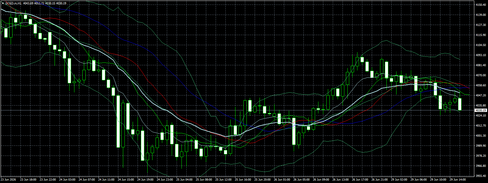Click time axis label 24 Jun 15:00
This screenshot has height=183, width=488.
(x=126, y=180)
